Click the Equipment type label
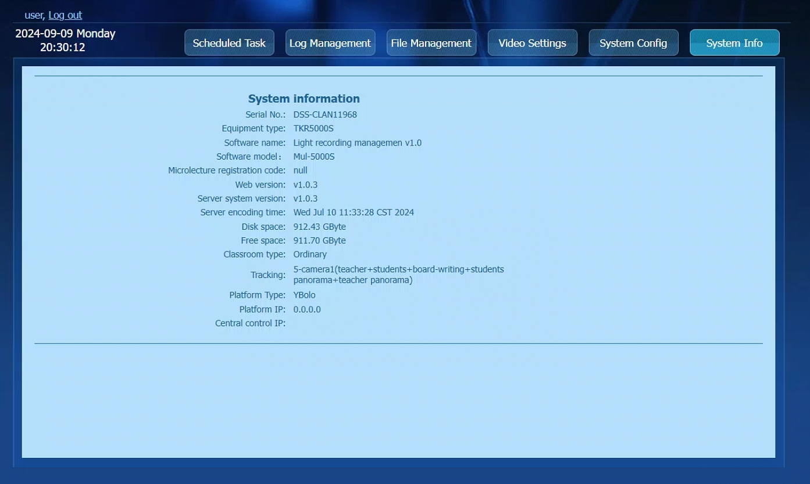Viewport: 810px width, 484px height. [254, 128]
